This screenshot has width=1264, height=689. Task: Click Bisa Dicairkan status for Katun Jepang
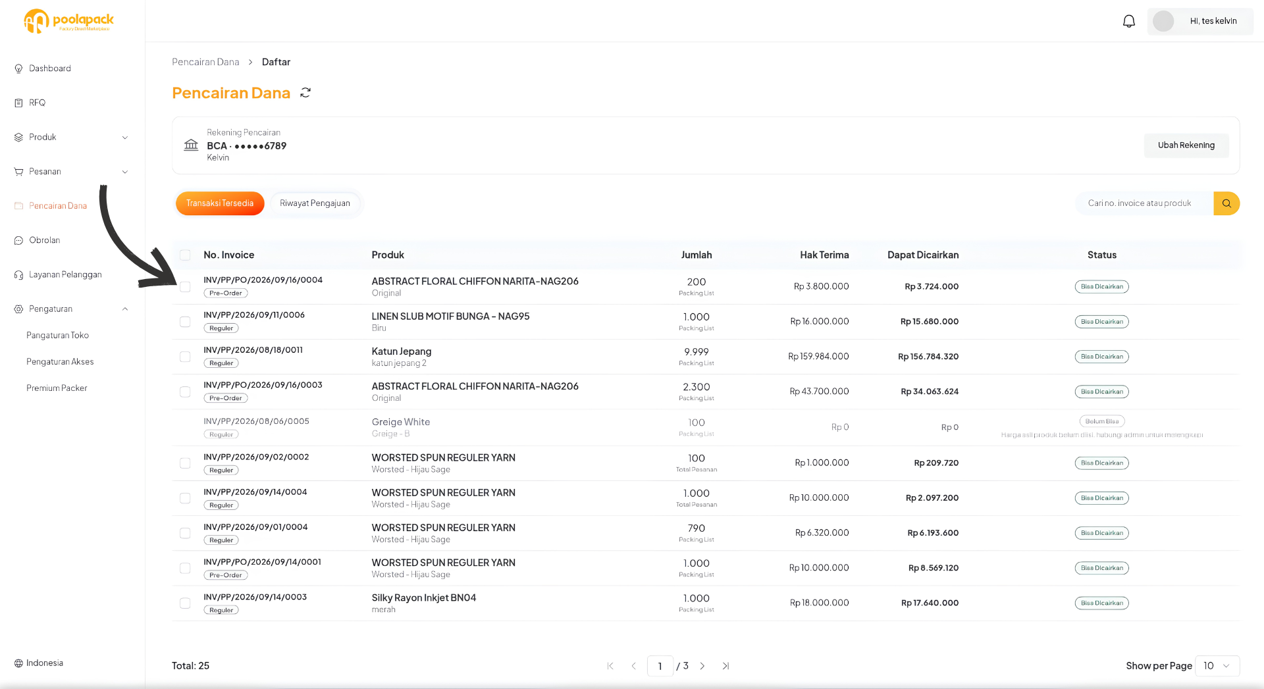click(x=1102, y=357)
